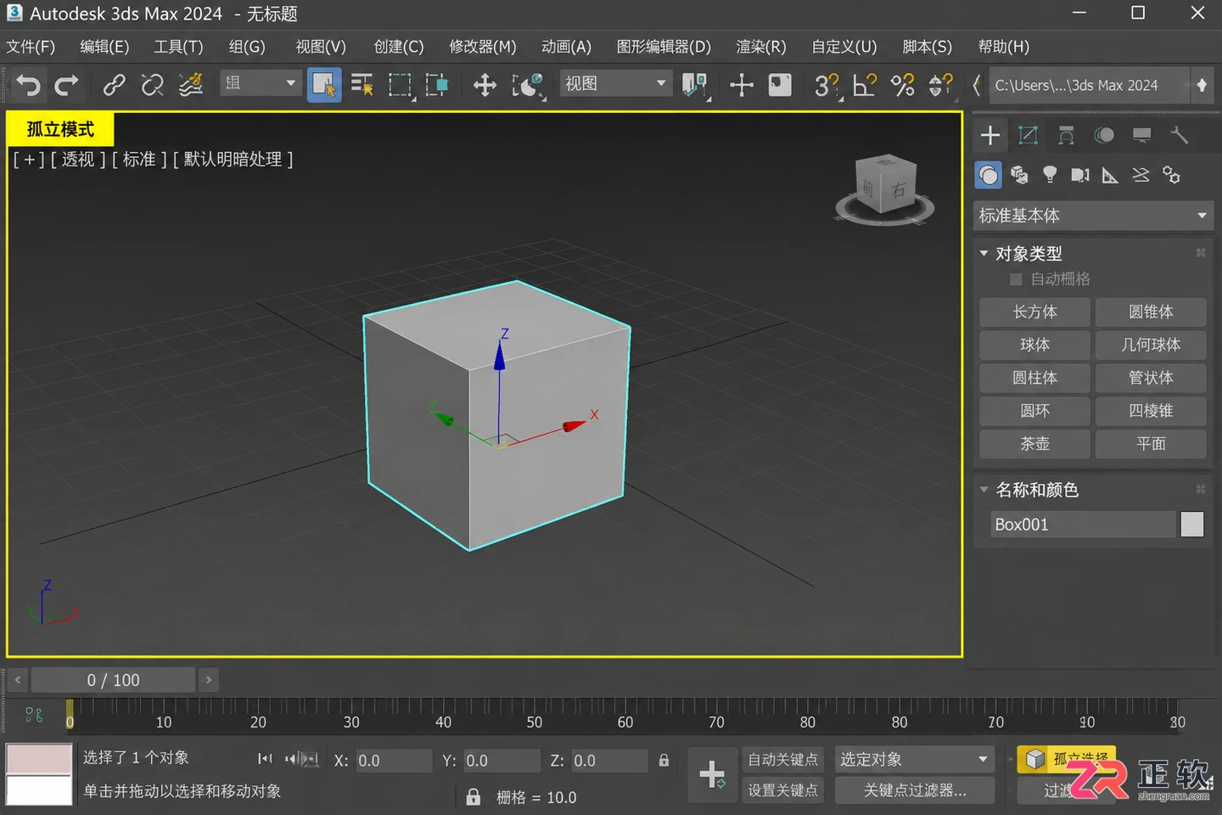
Task: Collapse the 对象类型 rollout
Action: click(x=984, y=253)
